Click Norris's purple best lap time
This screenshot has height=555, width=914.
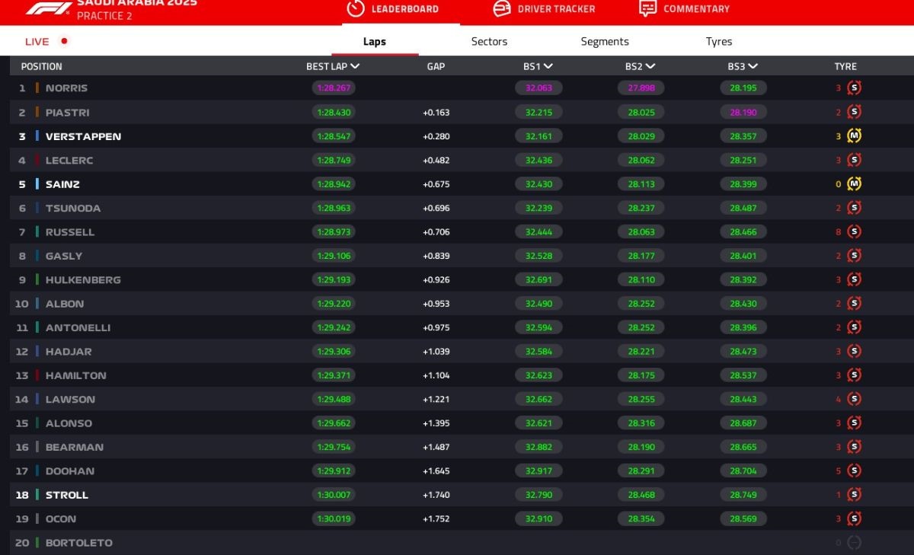click(334, 88)
